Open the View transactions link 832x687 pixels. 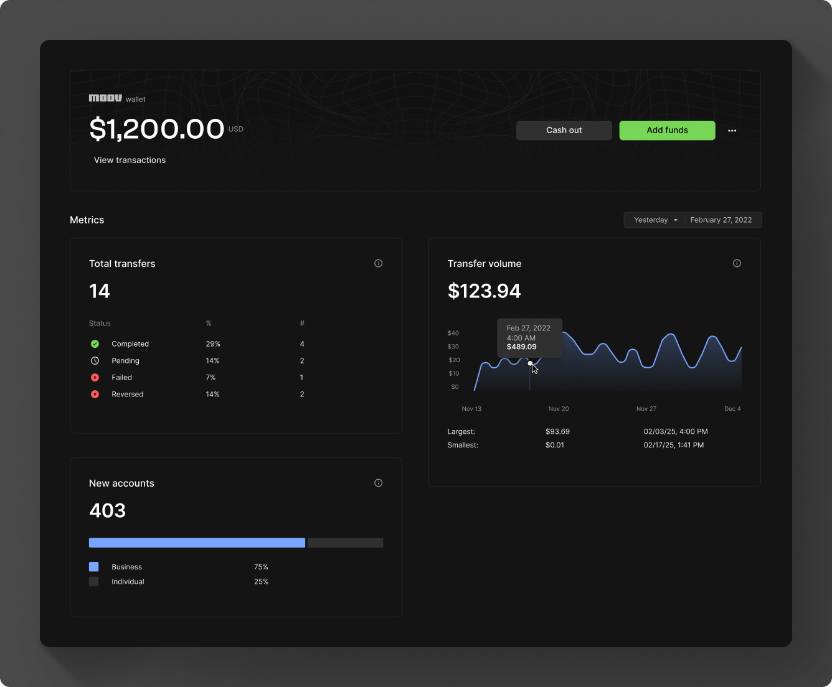pyautogui.click(x=130, y=160)
